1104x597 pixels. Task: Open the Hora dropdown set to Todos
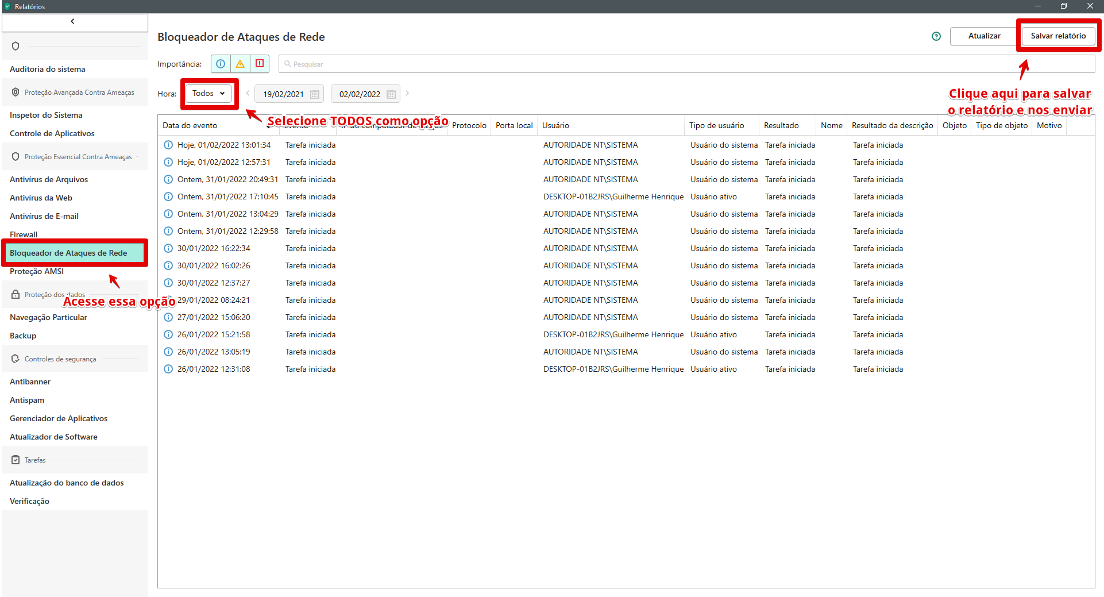tap(209, 94)
